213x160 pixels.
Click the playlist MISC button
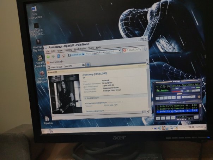tap(173, 118)
